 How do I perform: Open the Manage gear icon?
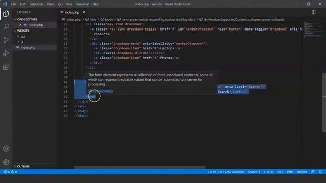click(x=6, y=162)
